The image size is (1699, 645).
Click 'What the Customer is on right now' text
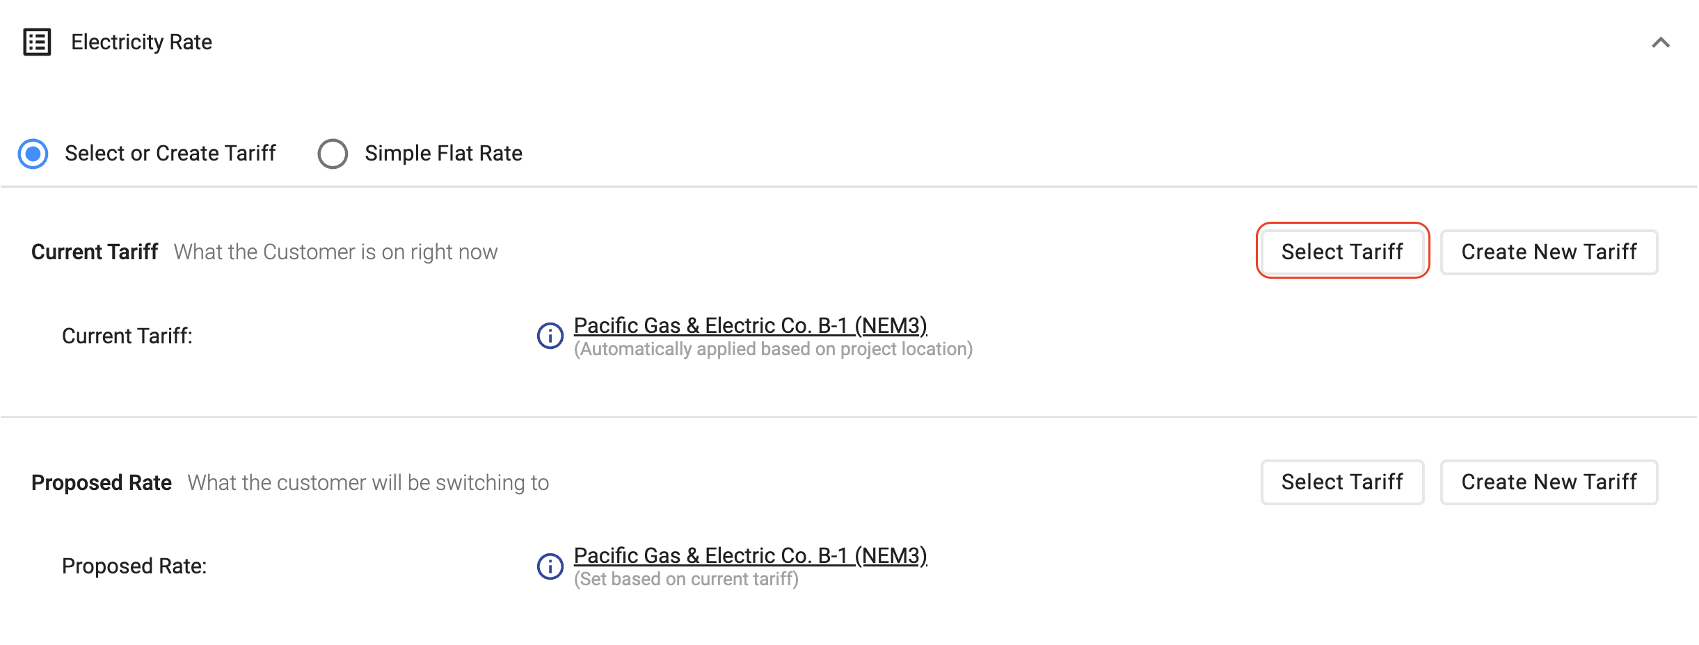point(335,252)
